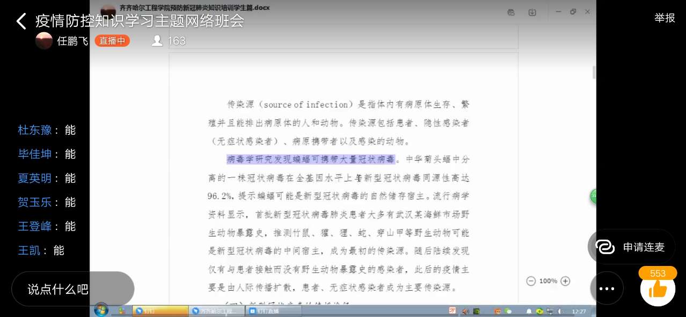Select the 钉钉直播 taskbar item
The width and height of the screenshot is (686, 317).
point(267,311)
